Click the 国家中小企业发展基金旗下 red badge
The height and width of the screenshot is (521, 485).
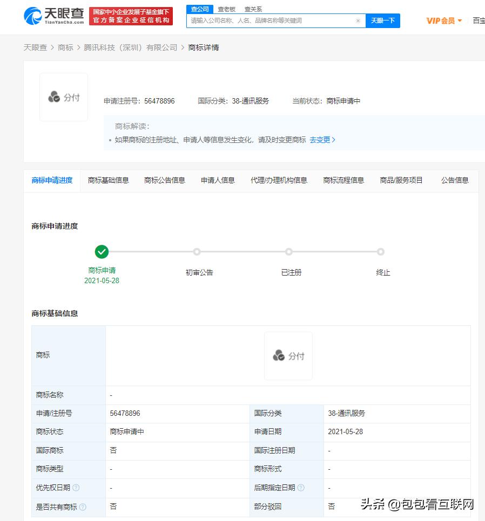131,12
